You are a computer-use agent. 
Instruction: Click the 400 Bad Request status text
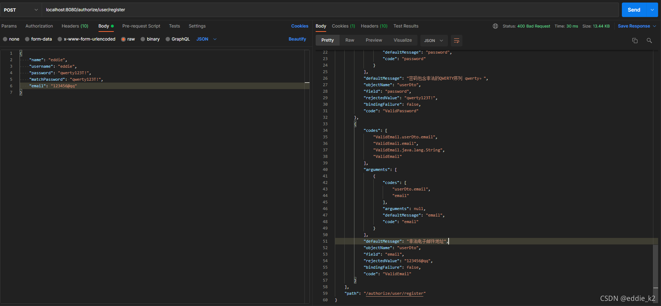(533, 26)
